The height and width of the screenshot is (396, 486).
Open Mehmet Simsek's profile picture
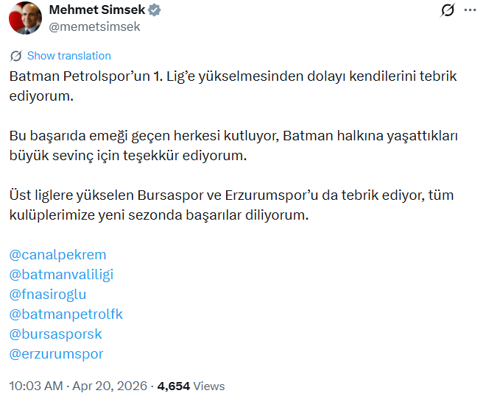click(x=24, y=18)
